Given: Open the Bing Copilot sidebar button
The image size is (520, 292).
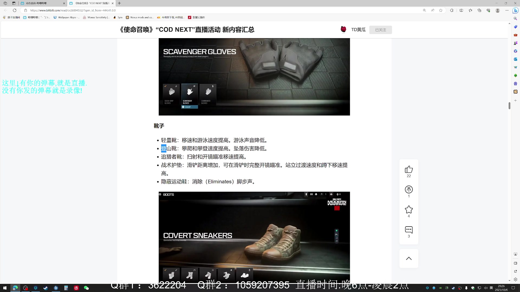Looking at the screenshot, I should 515,10.
